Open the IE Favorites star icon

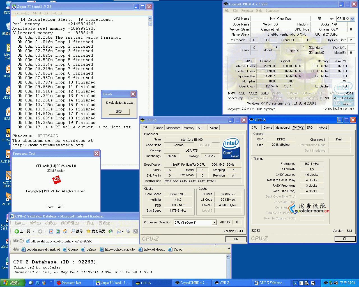pyautogui.click(x=88, y=231)
